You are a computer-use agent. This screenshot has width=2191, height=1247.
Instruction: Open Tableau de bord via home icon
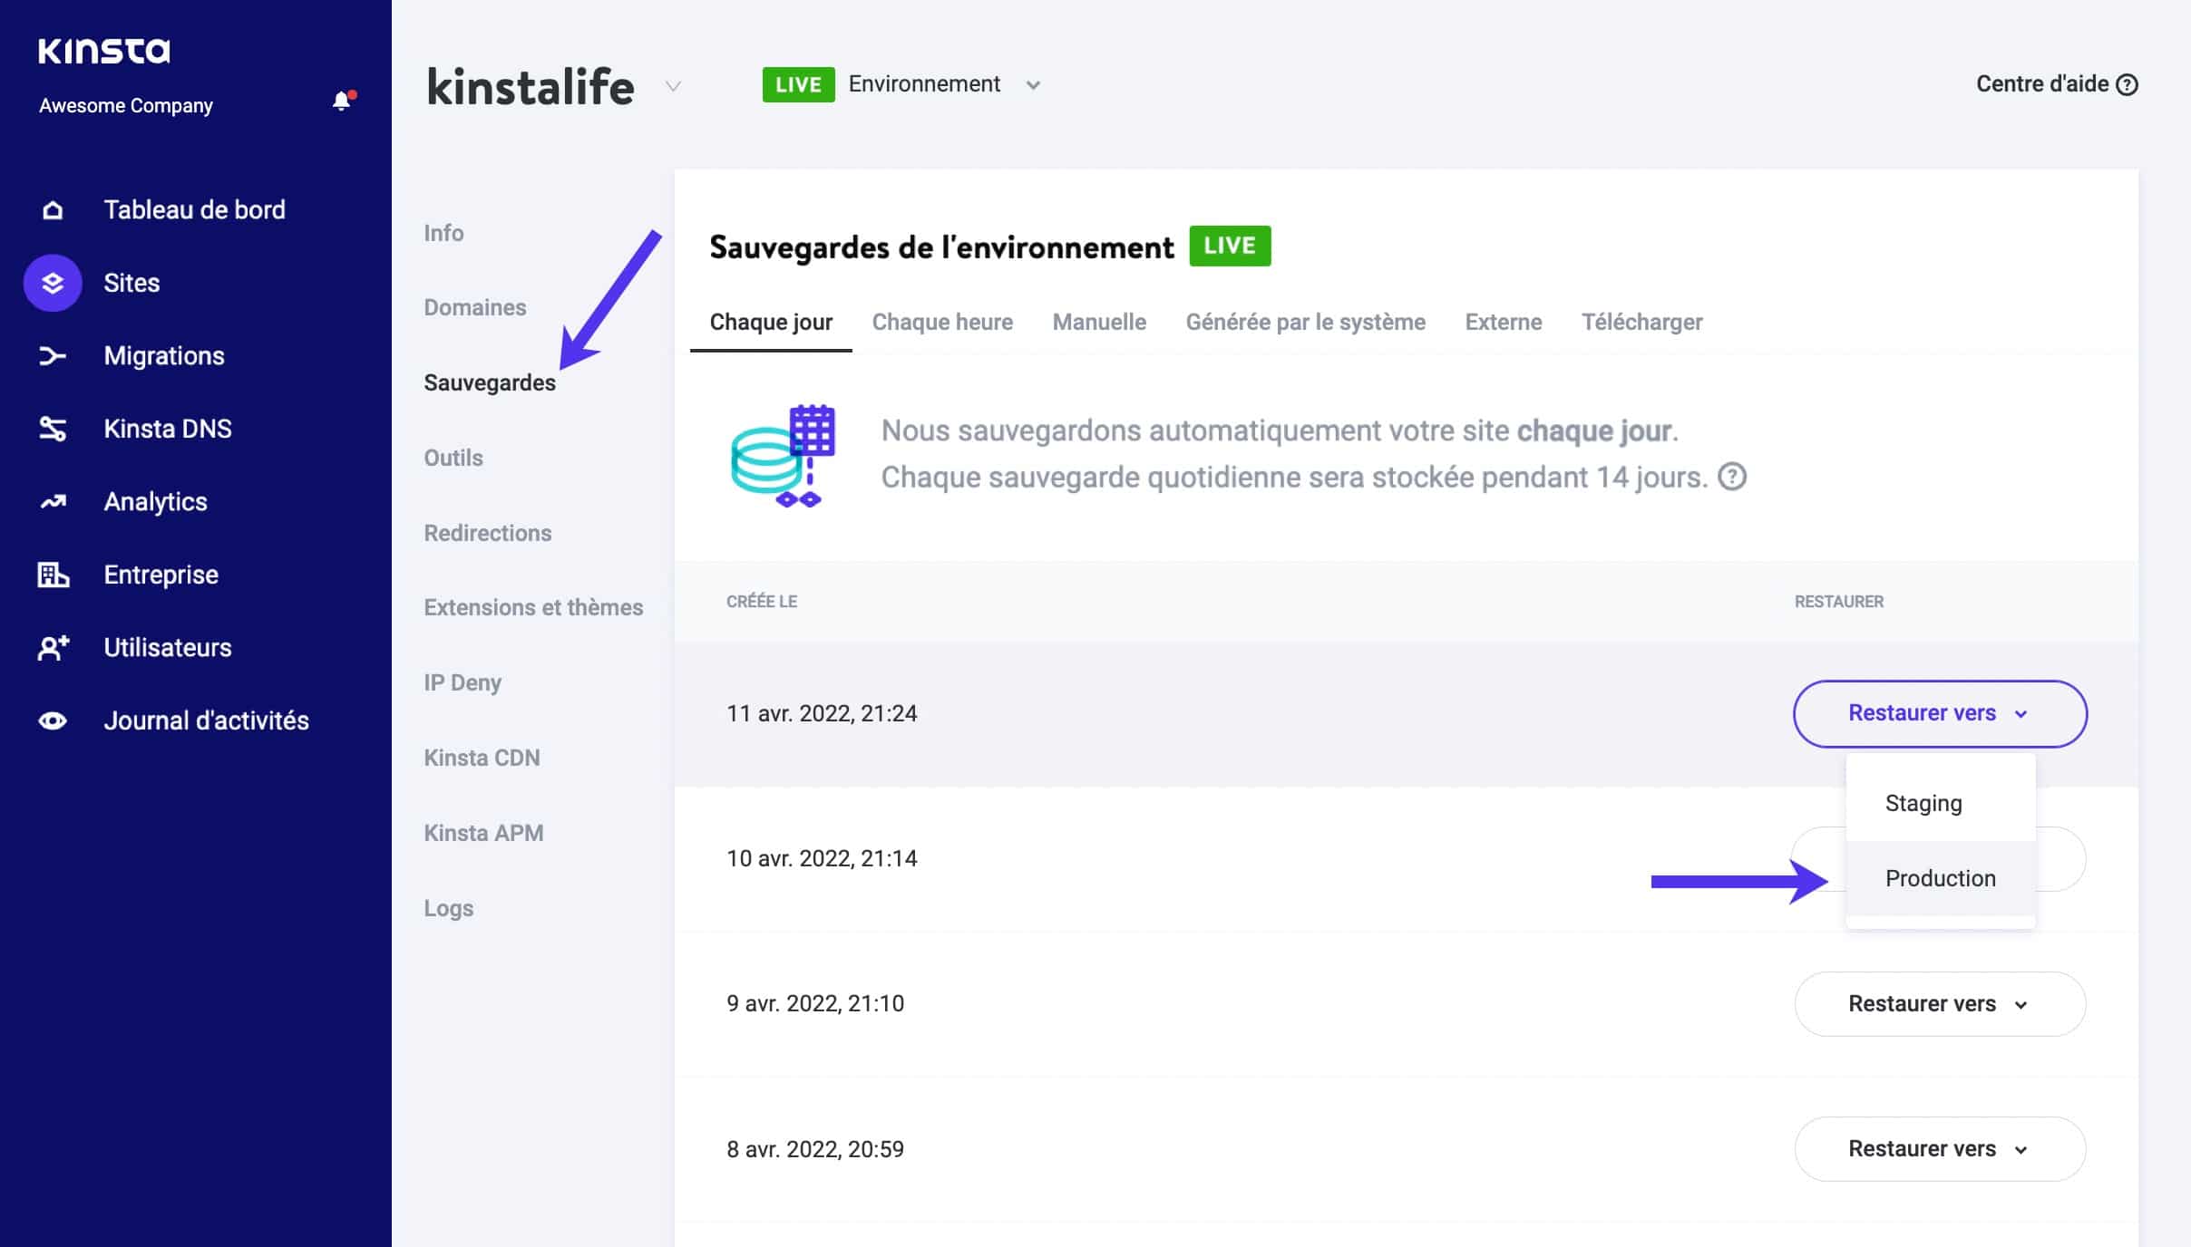pyautogui.click(x=52, y=209)
